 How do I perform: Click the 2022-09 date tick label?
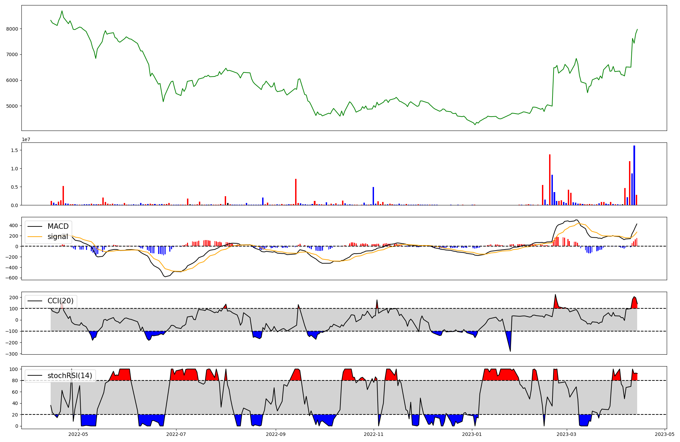276,434
